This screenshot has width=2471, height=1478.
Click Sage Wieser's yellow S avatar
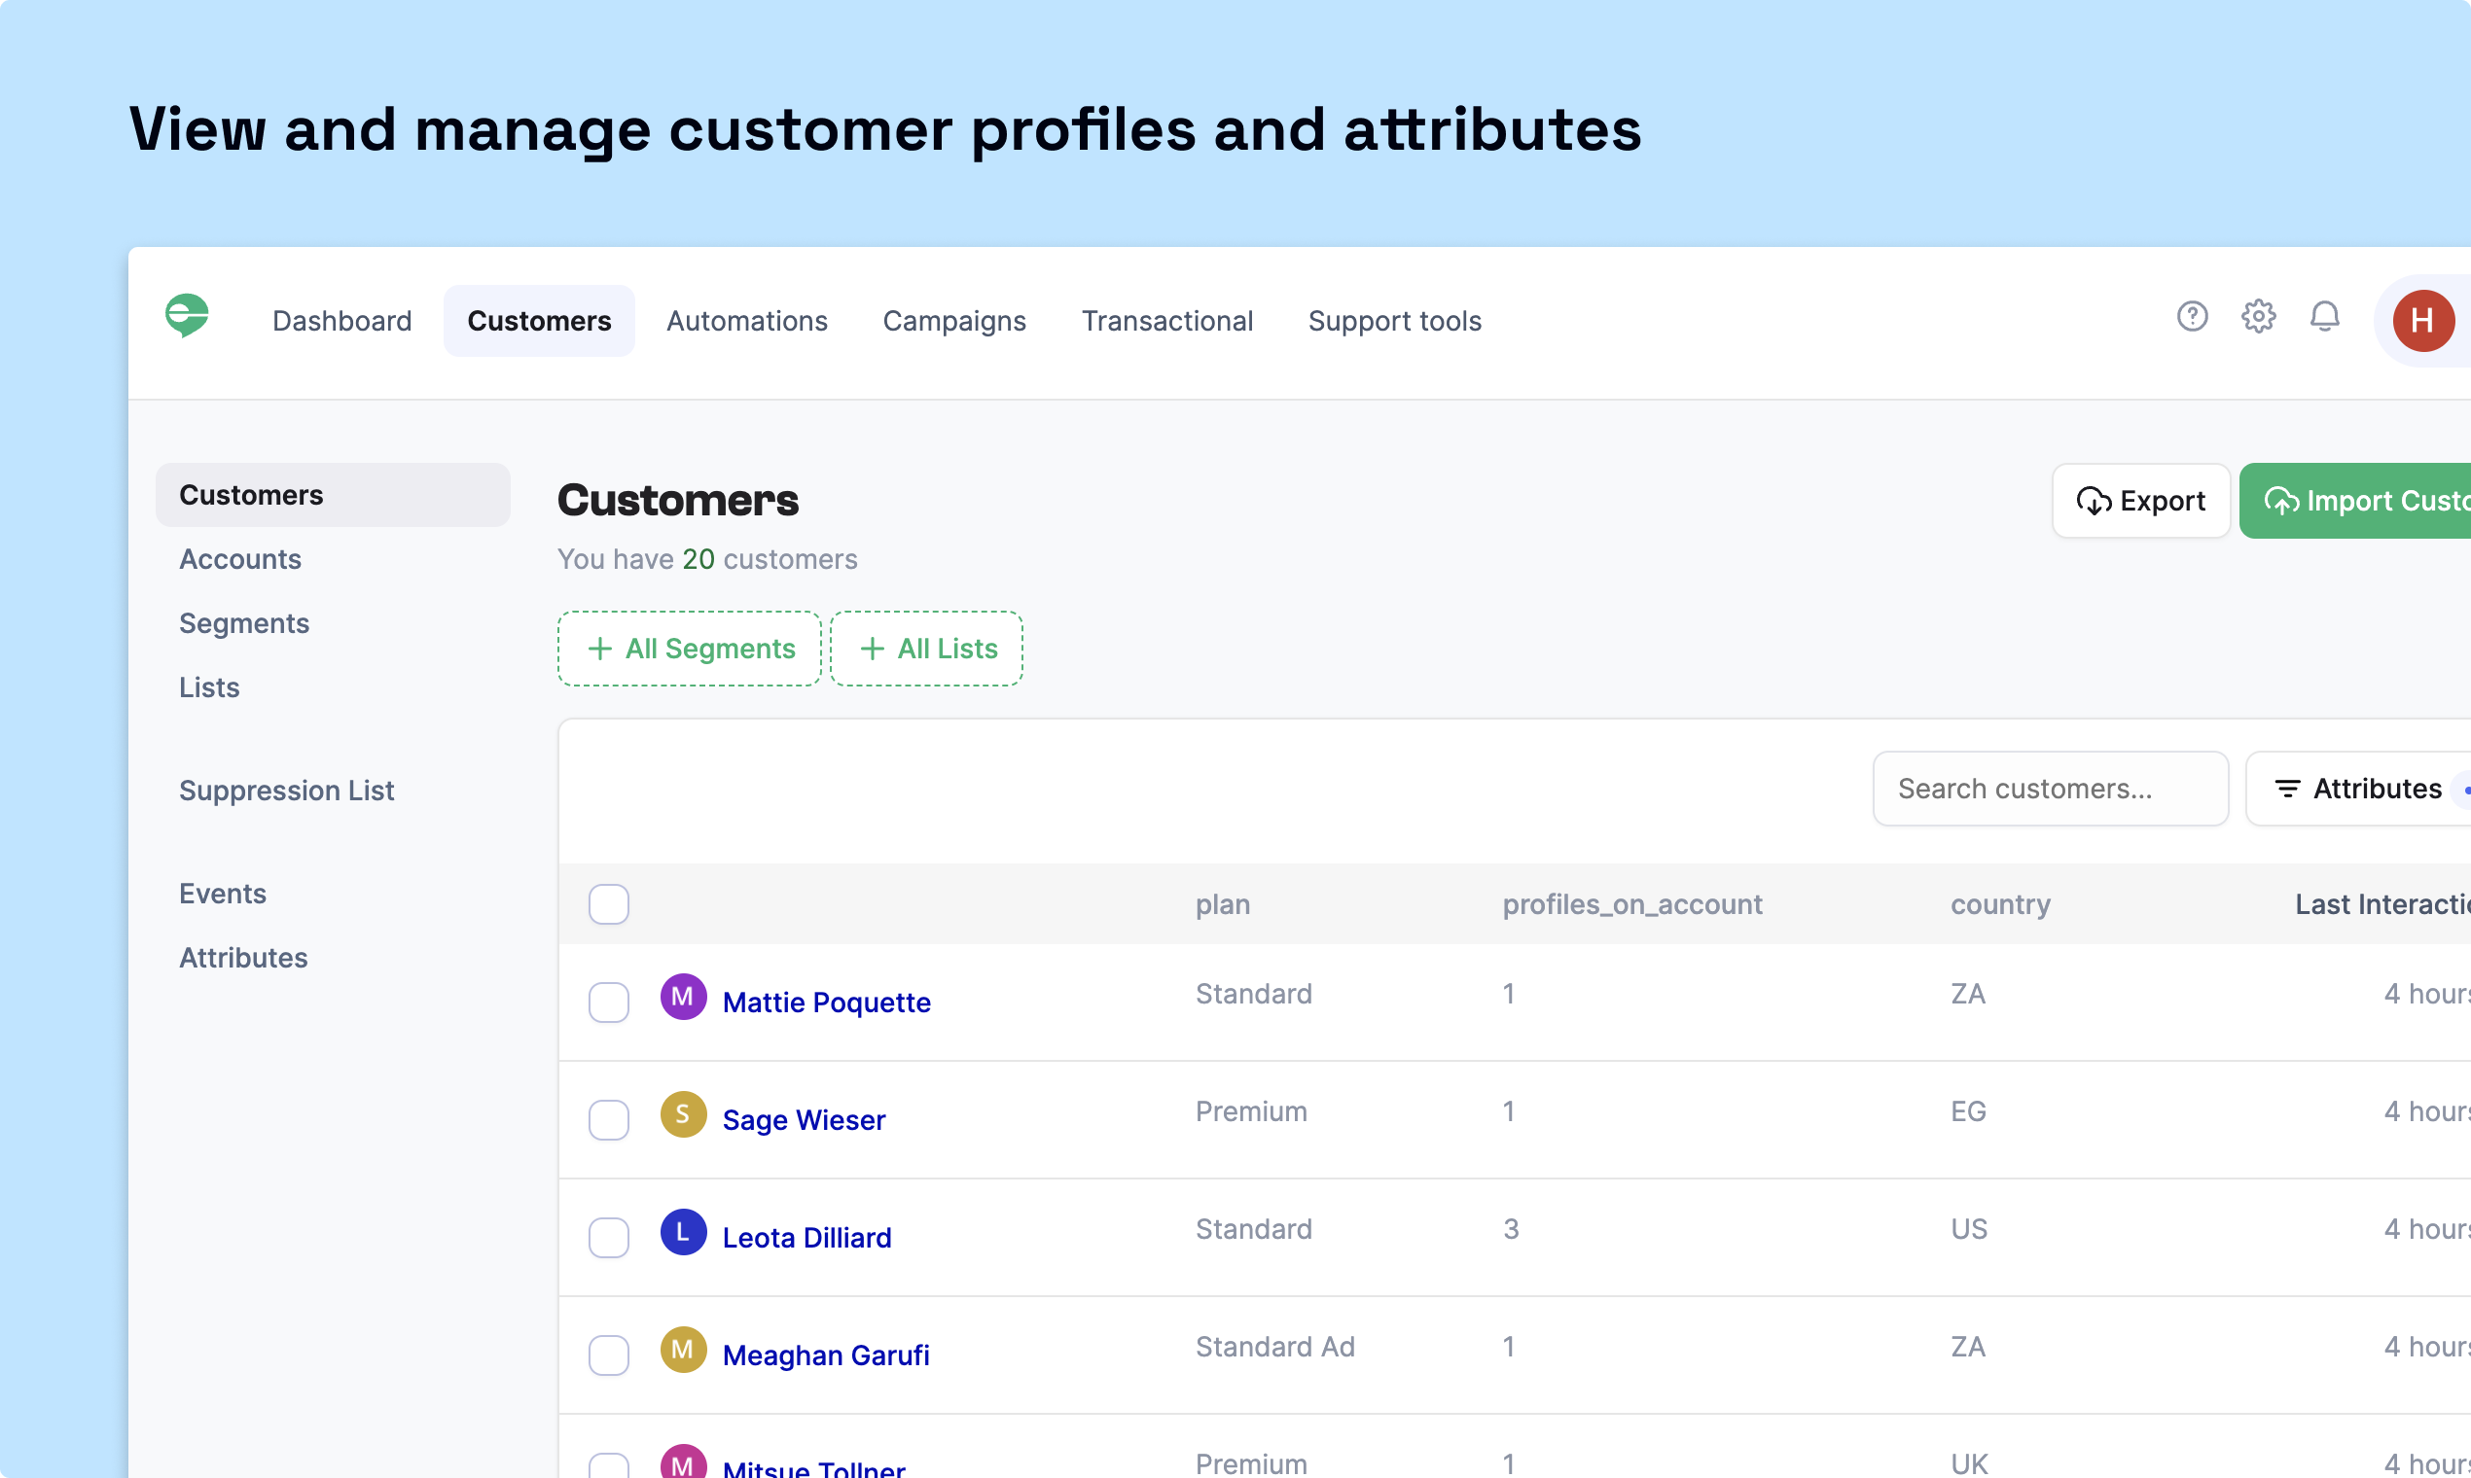[684, 1114]
